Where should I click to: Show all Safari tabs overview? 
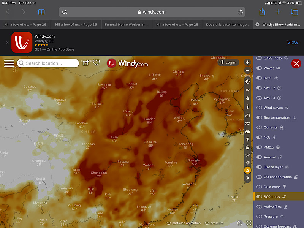[294, 12]
